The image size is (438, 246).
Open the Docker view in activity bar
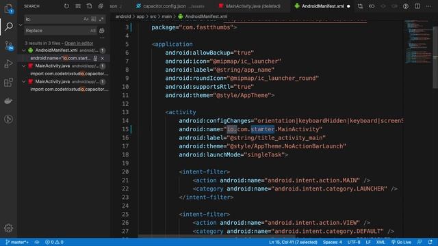(9, 100)
